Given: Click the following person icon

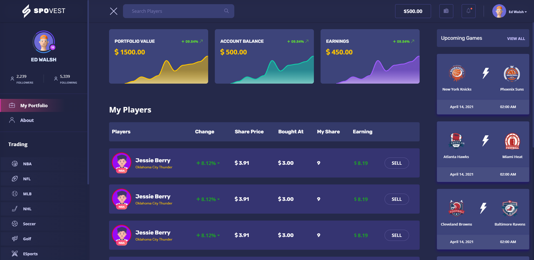Looking at the screenshot, I should [x=56, y=79].
